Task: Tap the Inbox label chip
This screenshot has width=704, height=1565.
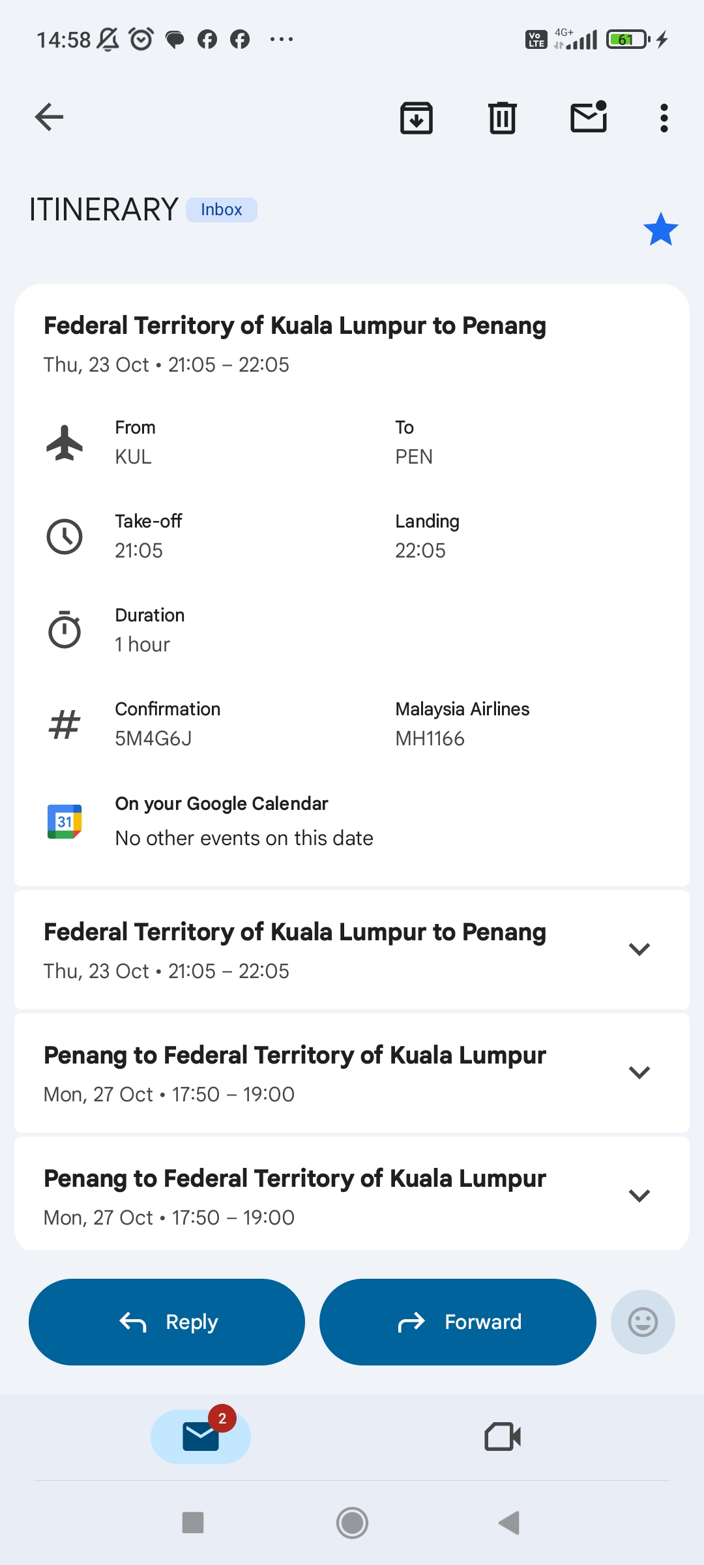Action: tap(221, 210)
